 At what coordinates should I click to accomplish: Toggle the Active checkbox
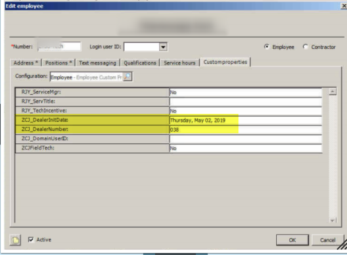pos(31,239)
